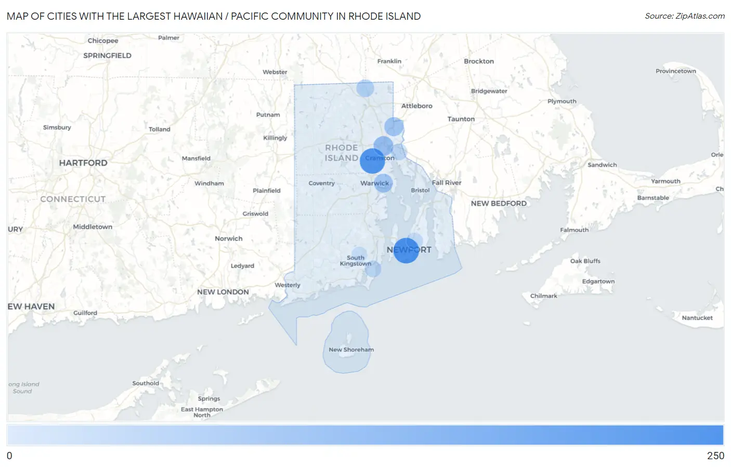Click the 'Bridgewater' label

pyautogui.click(x=489, y=91)
